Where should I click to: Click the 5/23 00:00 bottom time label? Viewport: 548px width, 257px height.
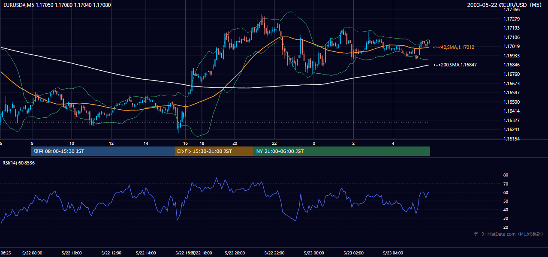(x=314, y=253)
